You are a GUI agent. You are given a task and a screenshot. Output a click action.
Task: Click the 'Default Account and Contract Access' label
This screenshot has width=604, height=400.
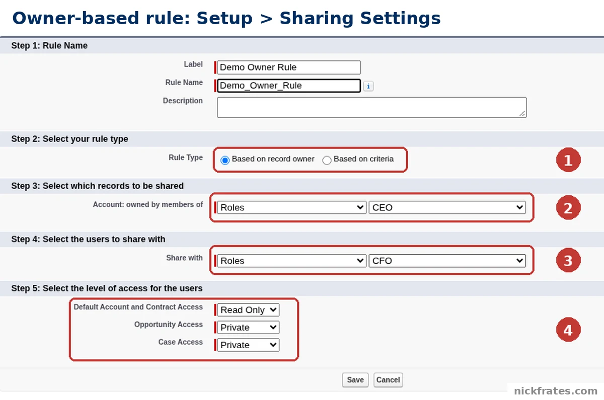pos(138,307)
